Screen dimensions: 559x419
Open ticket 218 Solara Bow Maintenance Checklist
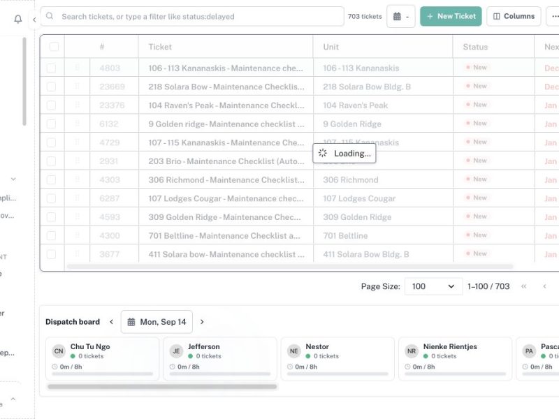[226, 87]
